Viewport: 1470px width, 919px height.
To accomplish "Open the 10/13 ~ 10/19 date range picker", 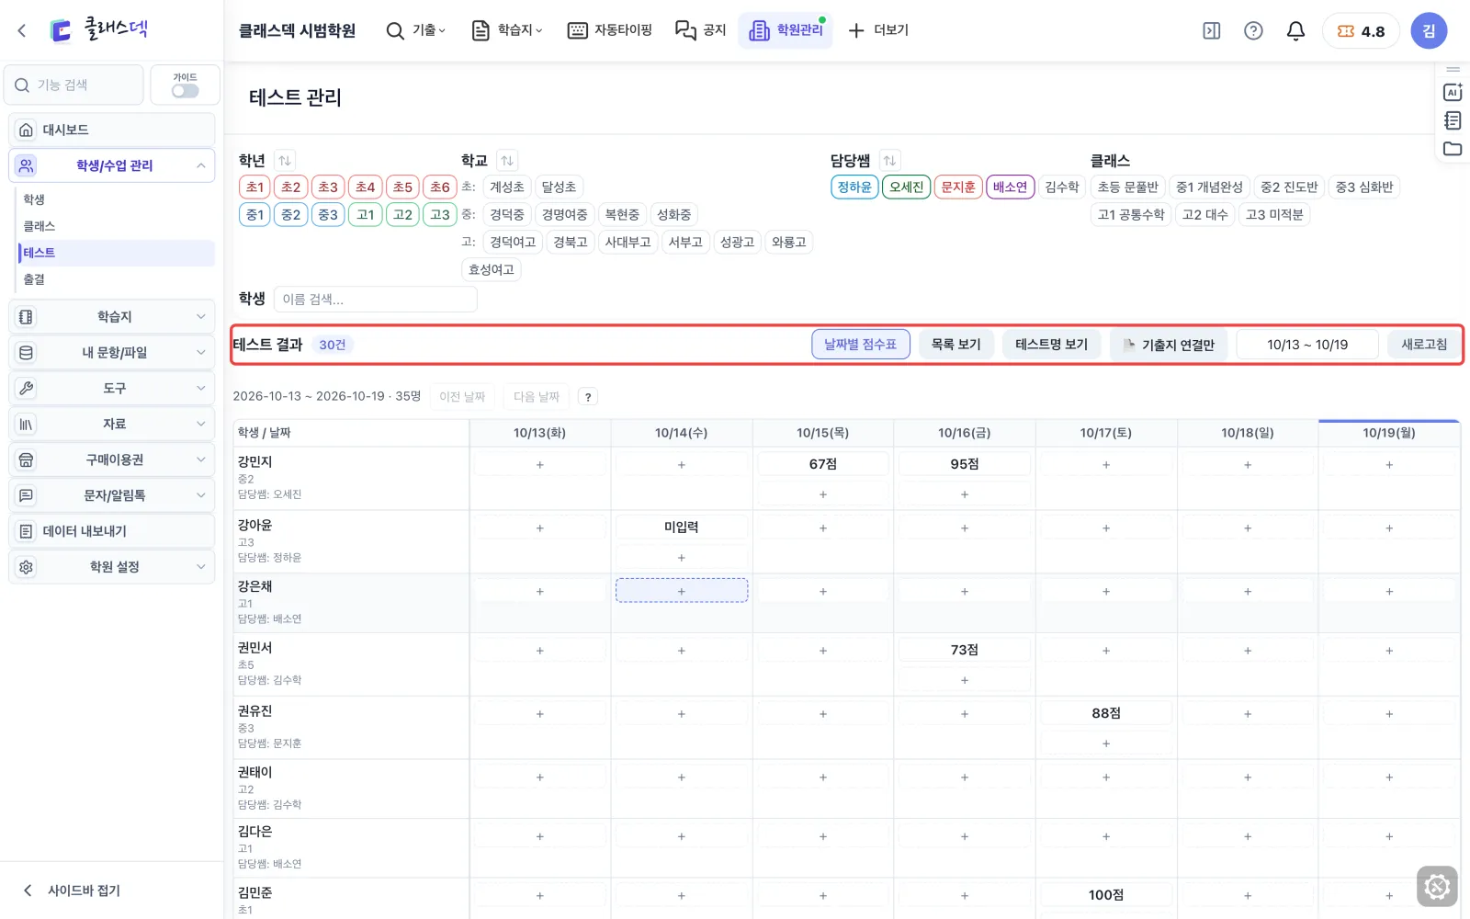I will pyautogui.click(x=1307, y=345).
